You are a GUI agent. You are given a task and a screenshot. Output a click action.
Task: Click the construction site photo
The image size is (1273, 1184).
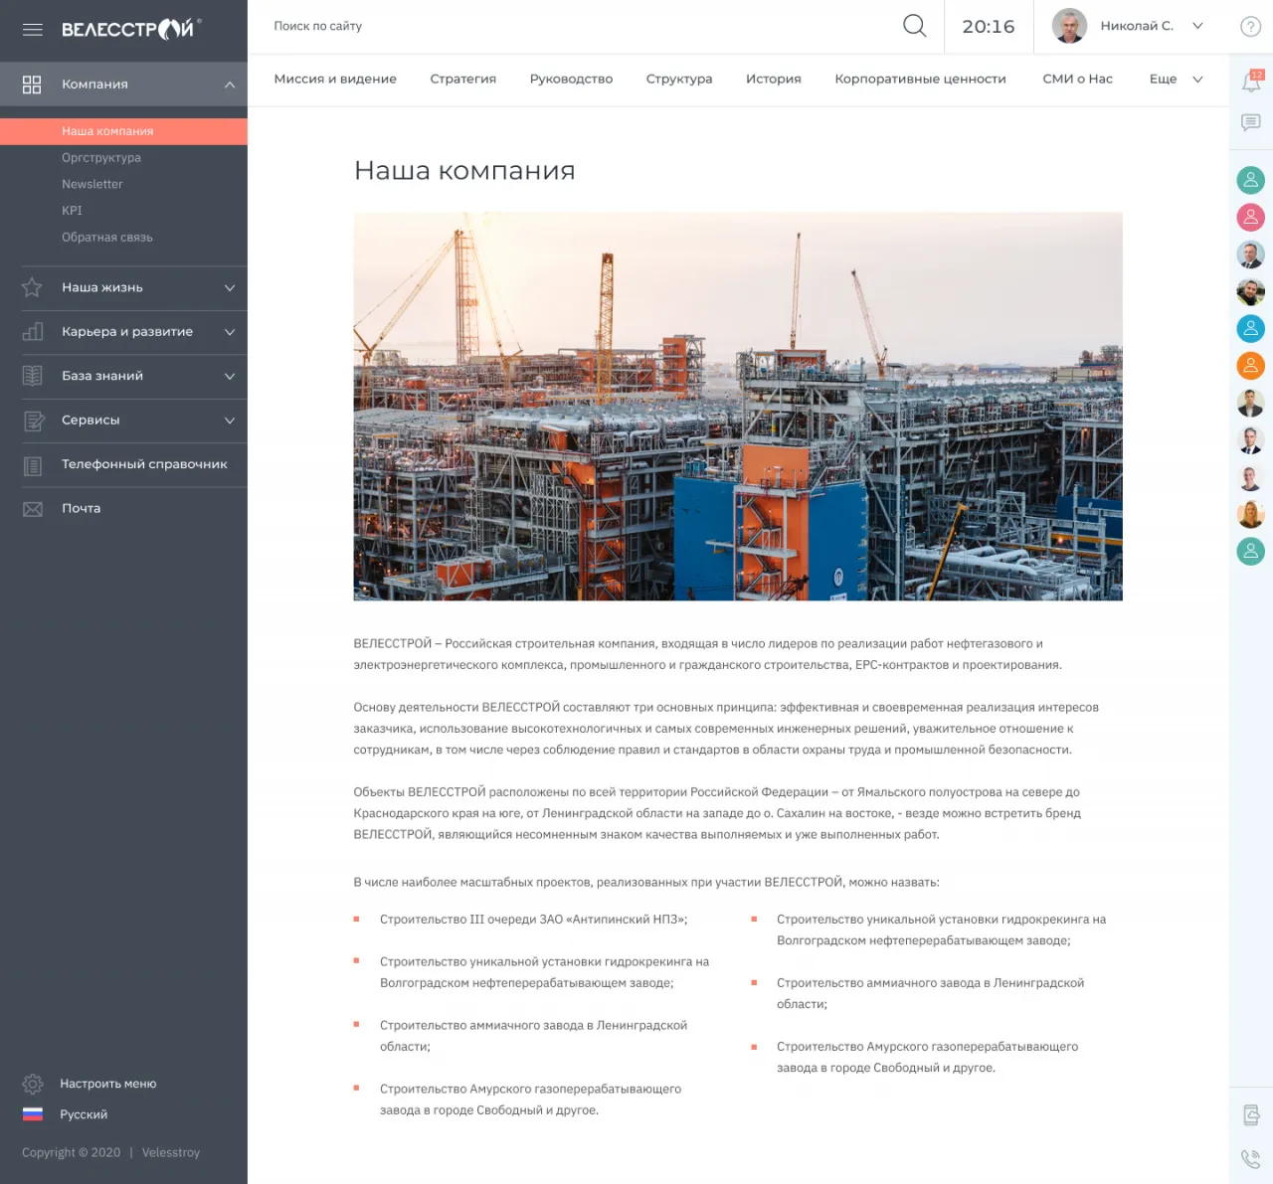pyautogui.click(x=738, y=407)
